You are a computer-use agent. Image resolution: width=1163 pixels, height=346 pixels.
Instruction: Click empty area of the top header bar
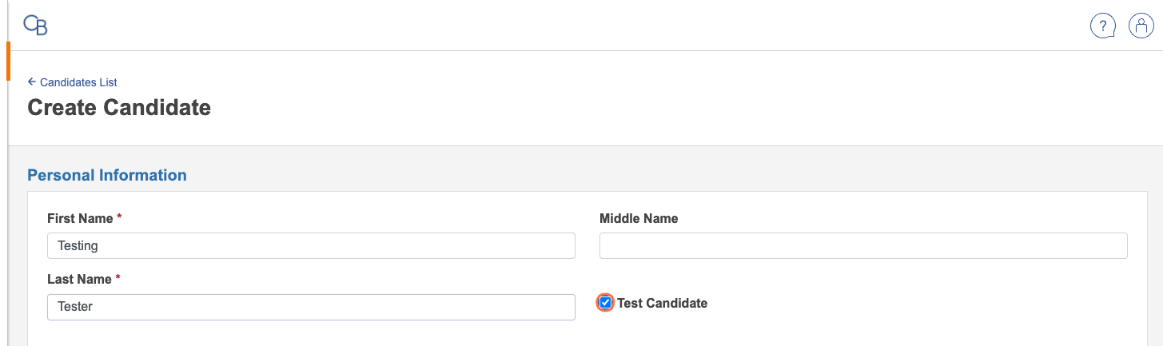[x=560, y=26]
